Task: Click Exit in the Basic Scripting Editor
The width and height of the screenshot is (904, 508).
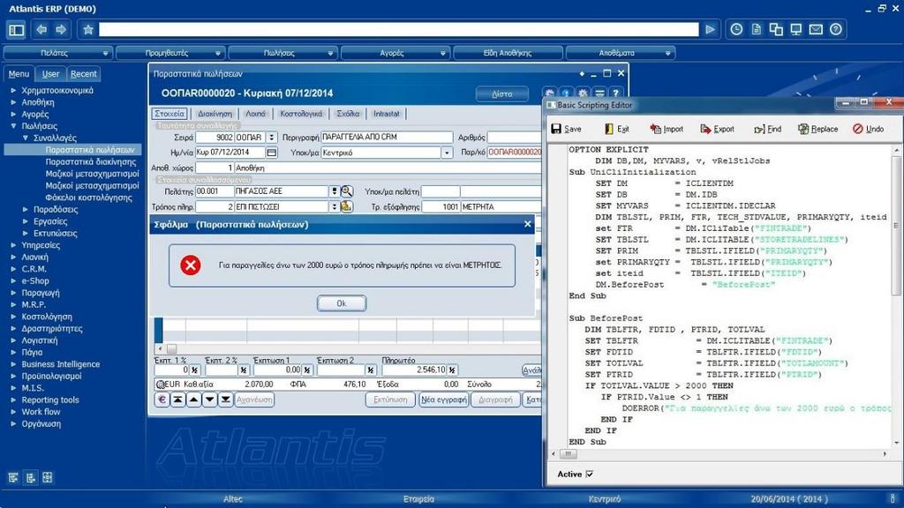Action: click(617, 129)
